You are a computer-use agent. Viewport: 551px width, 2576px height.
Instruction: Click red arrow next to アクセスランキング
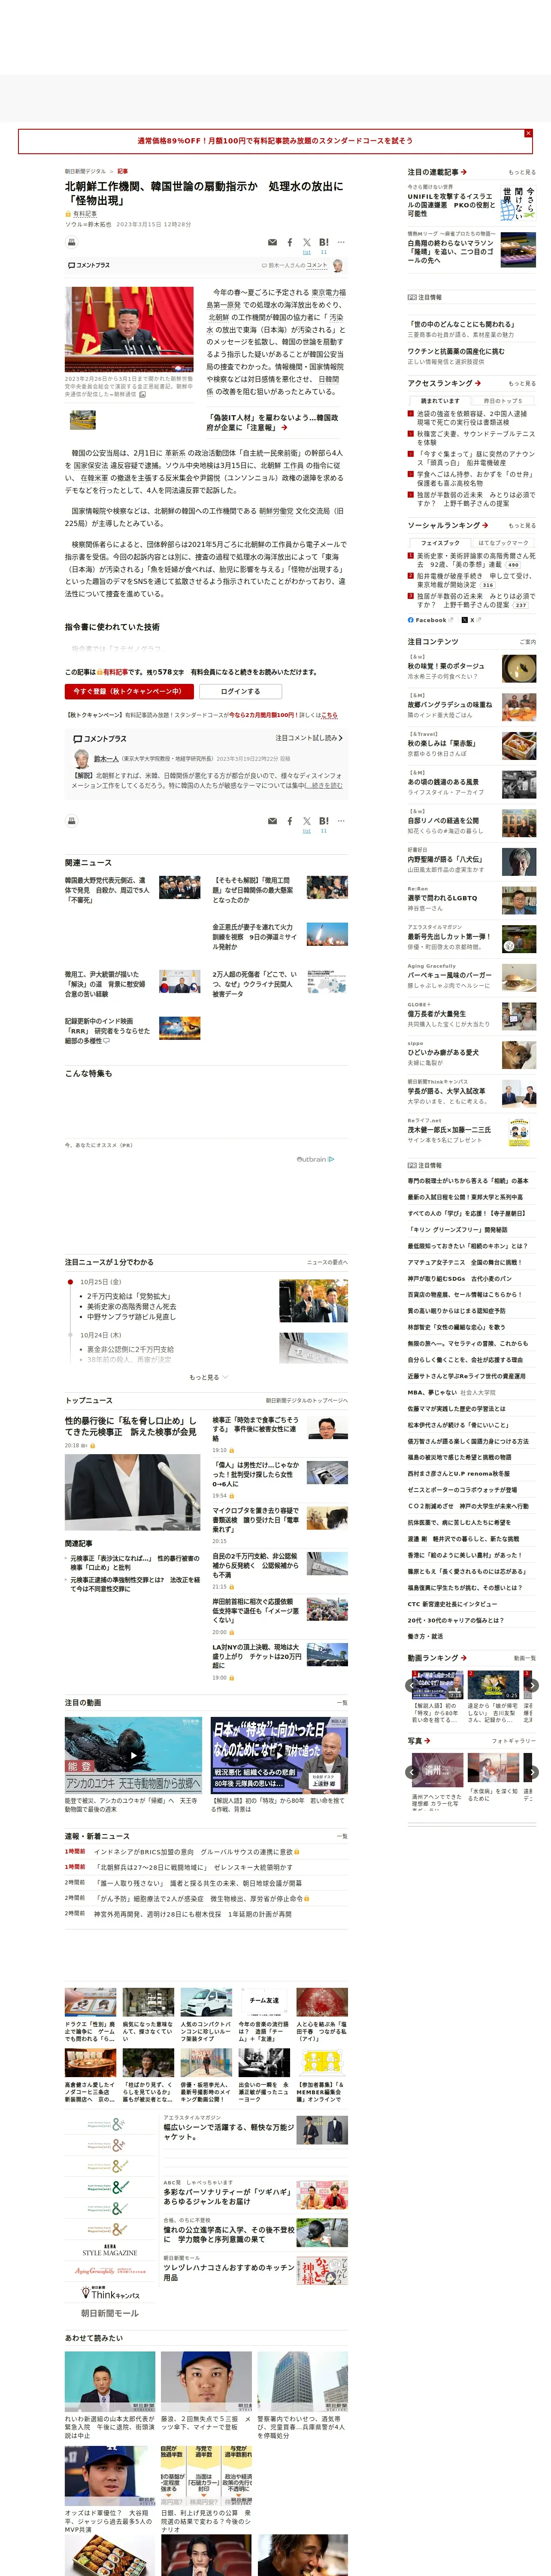[478, 383]
